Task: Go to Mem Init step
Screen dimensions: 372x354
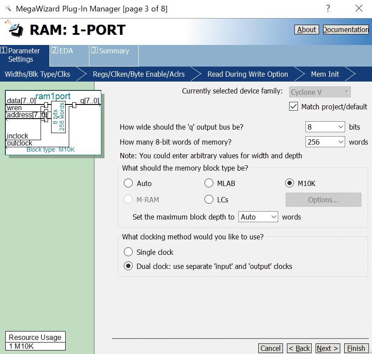Action: (x=325, y=74)
